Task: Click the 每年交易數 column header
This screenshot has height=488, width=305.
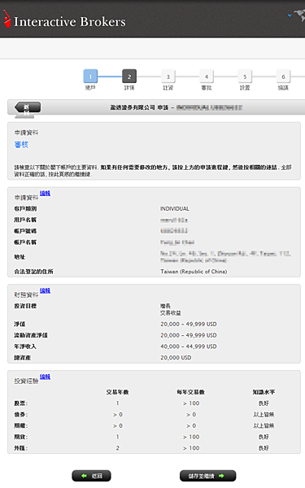Action: click(191, 392)
